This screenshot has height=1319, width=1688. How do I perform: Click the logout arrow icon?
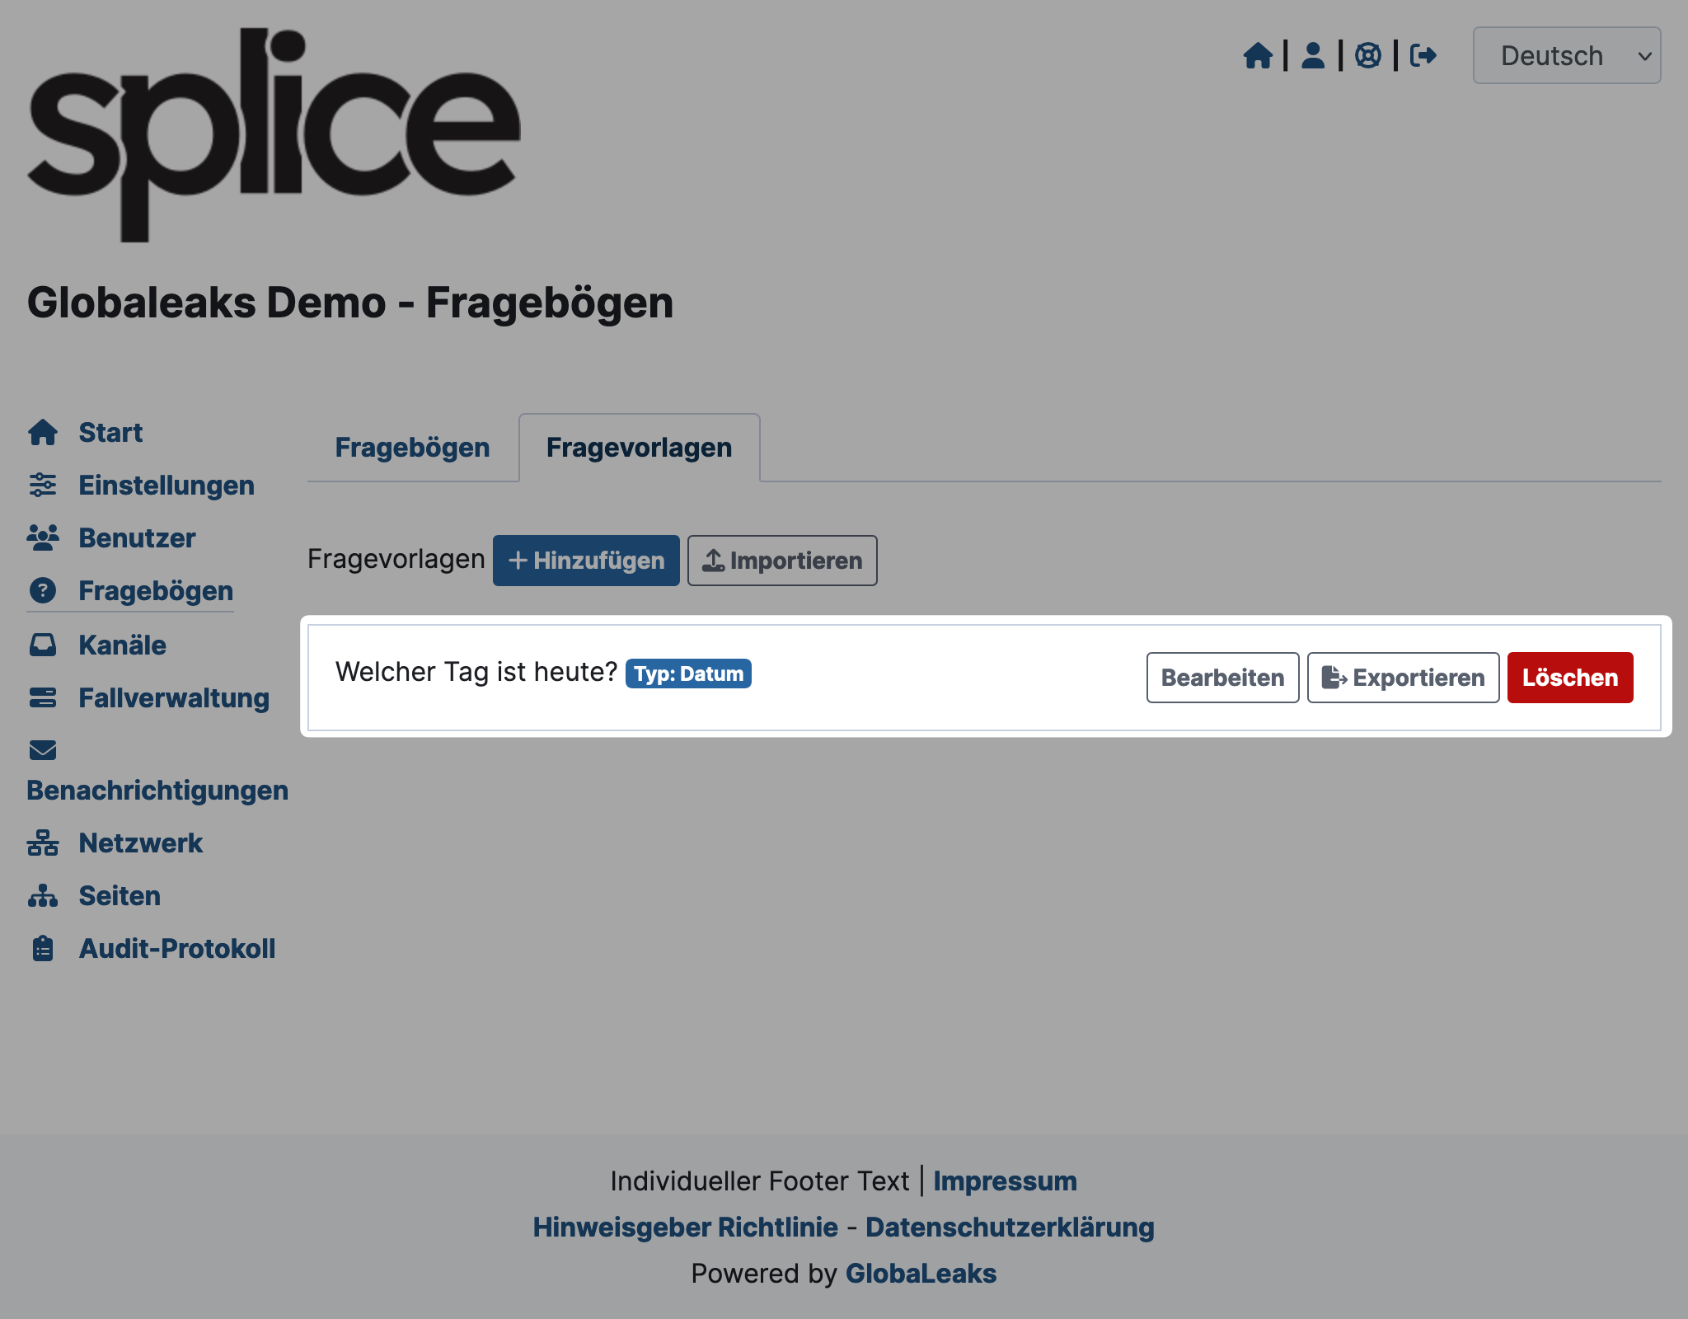pos(1423,56)
